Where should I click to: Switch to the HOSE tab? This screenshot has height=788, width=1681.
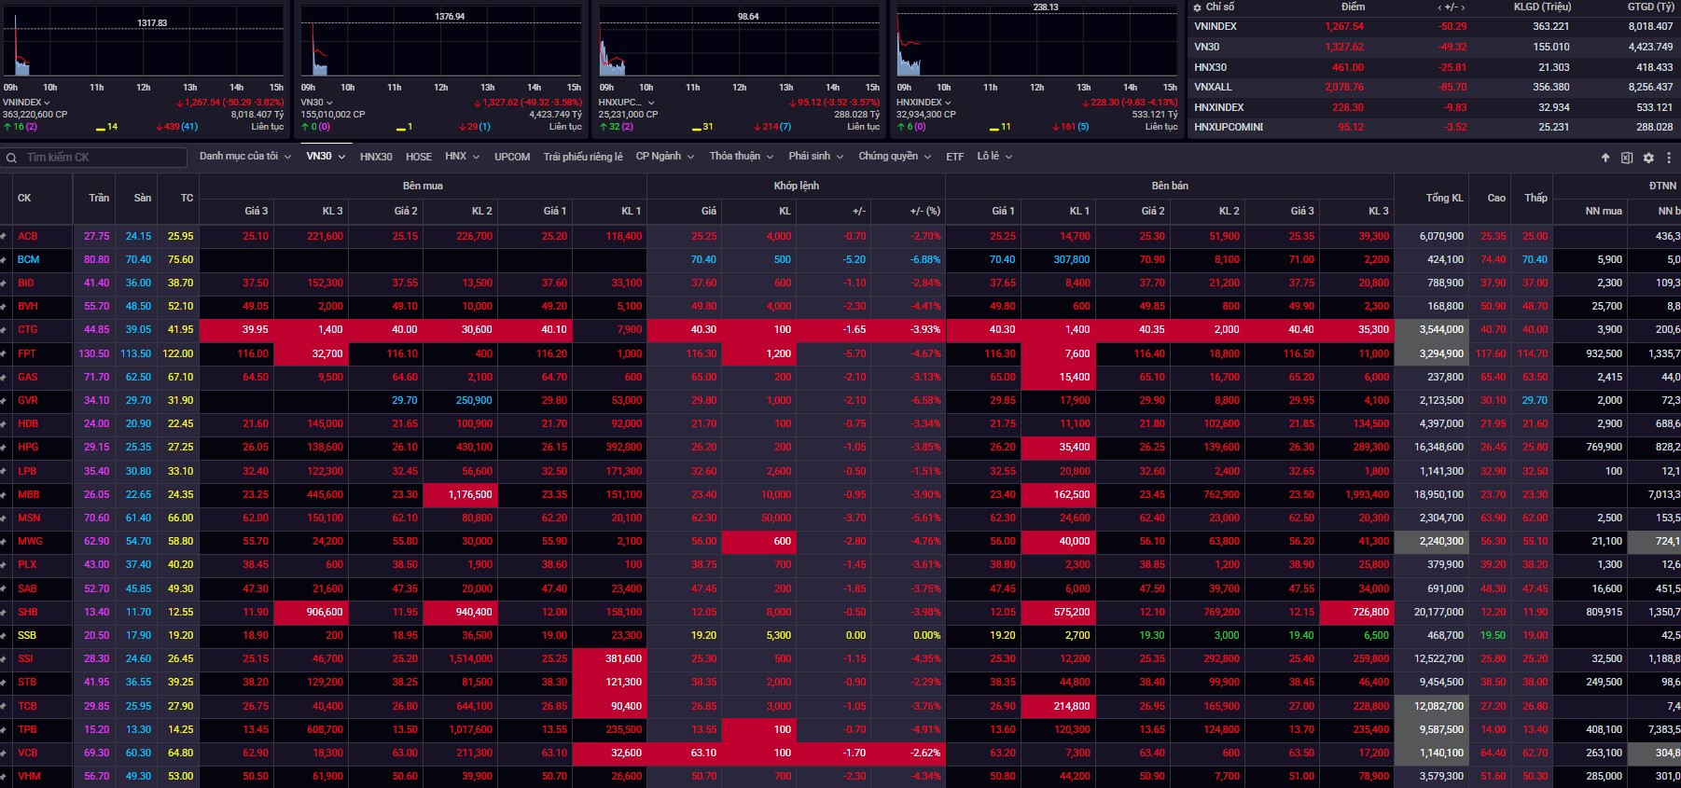pos(418,157)
